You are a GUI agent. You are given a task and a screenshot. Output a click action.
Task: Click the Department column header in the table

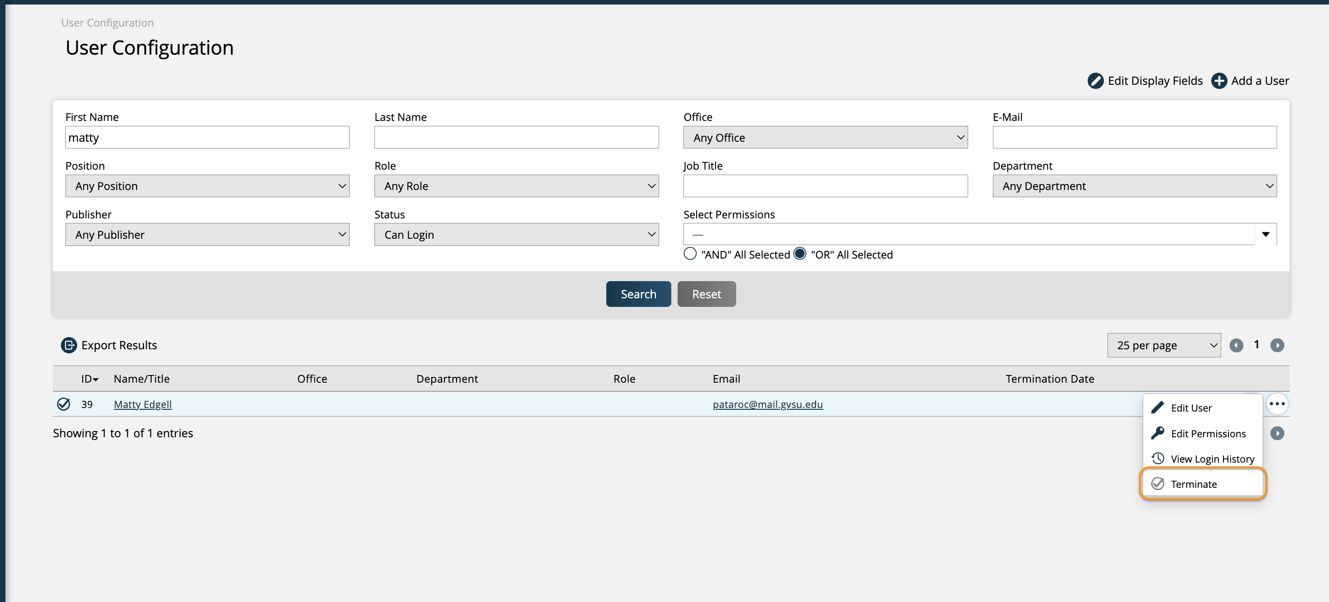(447, 379)
